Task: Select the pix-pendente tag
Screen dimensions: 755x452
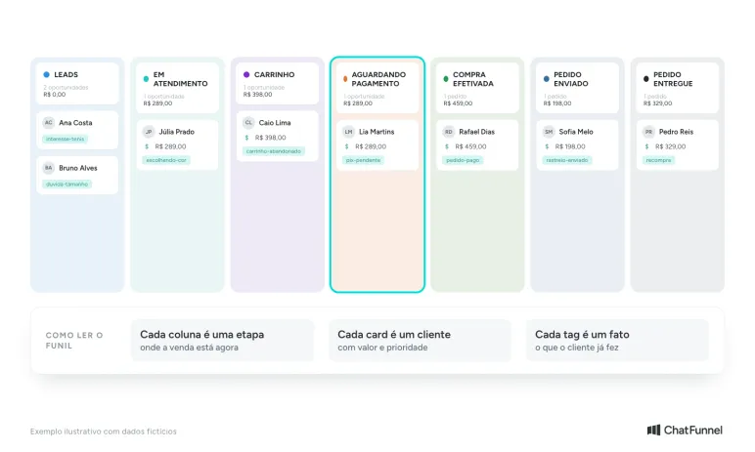Action: pyautogui.click(x=363, y=160)
